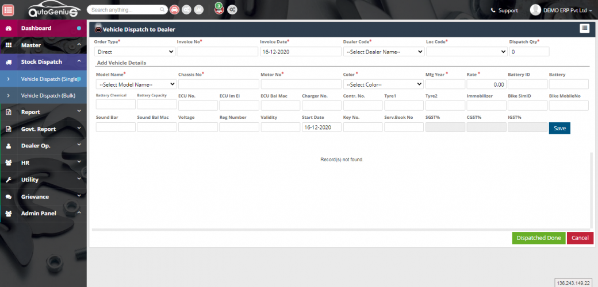Click the Save button
The width and height of the screenshot is (598, 287).
pyautogui.click(x=559, y=128)
